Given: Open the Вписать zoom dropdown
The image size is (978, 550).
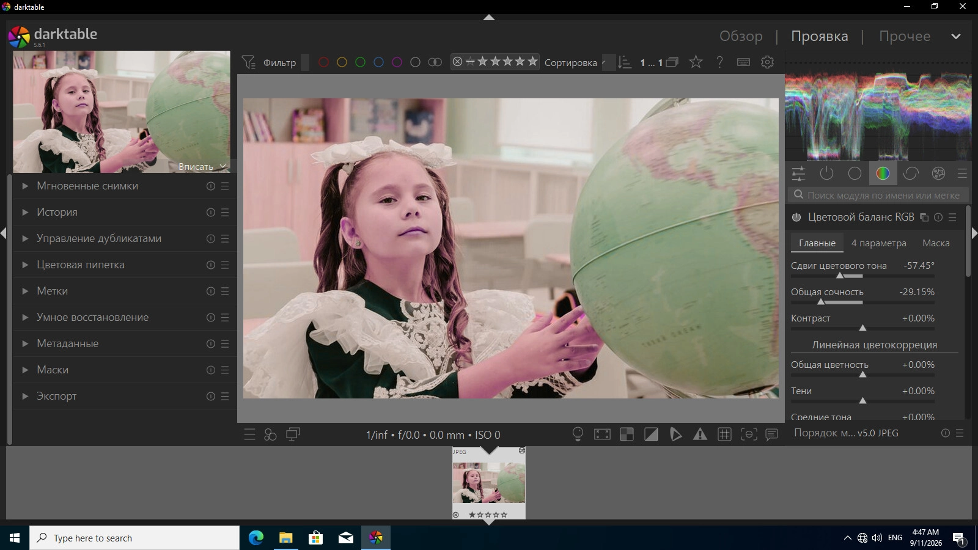Looking at the screenshot, I should click(x=202, y=166).
